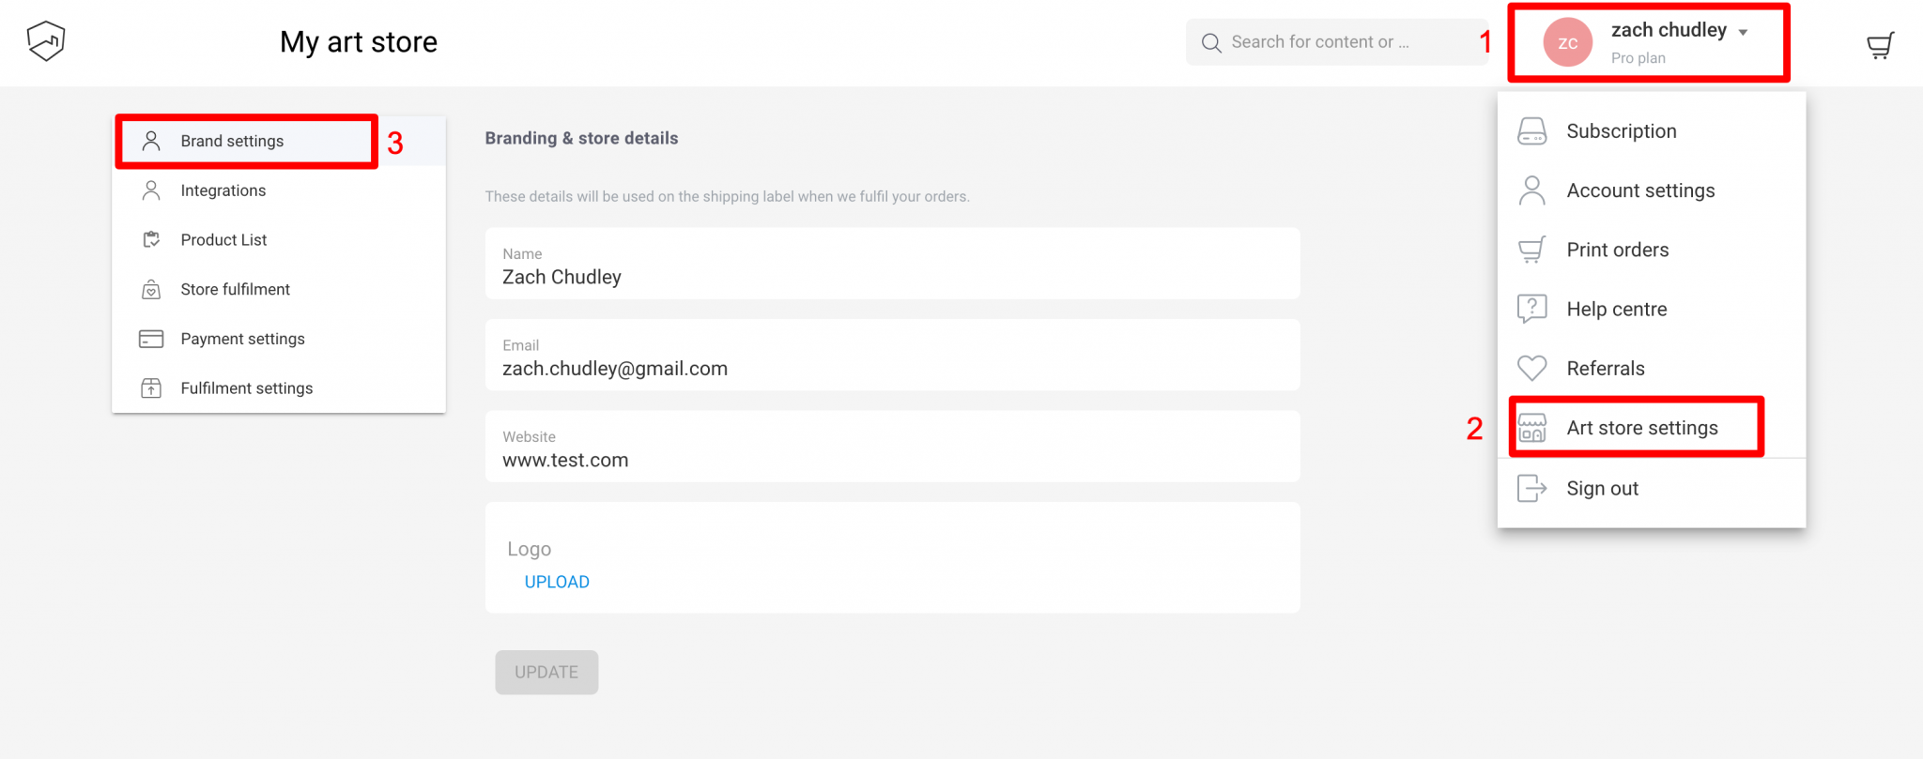Click the store logo icon top-left
The width and height of the screenshot is (1923, 759).
[x=45, y=41]
